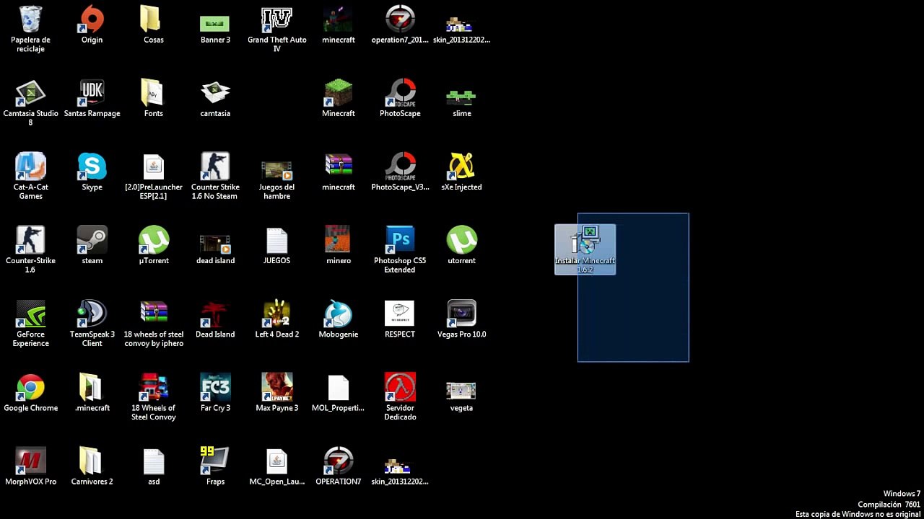This screenshot has width=924, height=519.
Task: Select Juegos del hambre video file
Action: pos(276,179)
